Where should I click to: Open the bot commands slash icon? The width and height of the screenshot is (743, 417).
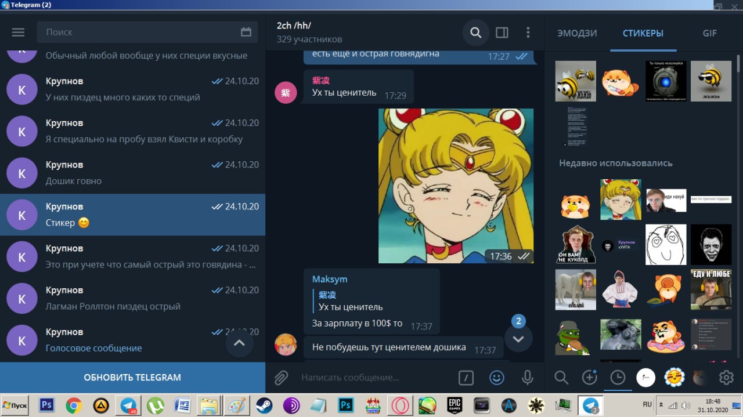[466, 378]
